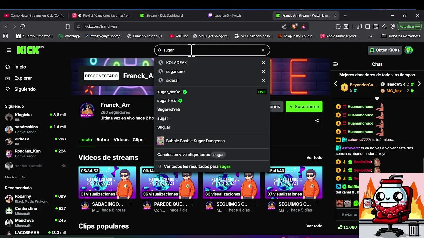Switch to the sugarser0 - Twitch tab

tap(237, 15)
